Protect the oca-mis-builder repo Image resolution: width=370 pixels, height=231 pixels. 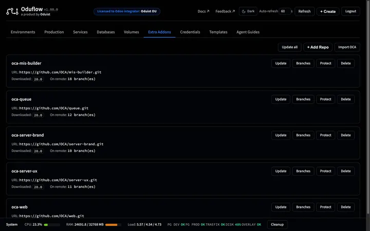(326, 64)
